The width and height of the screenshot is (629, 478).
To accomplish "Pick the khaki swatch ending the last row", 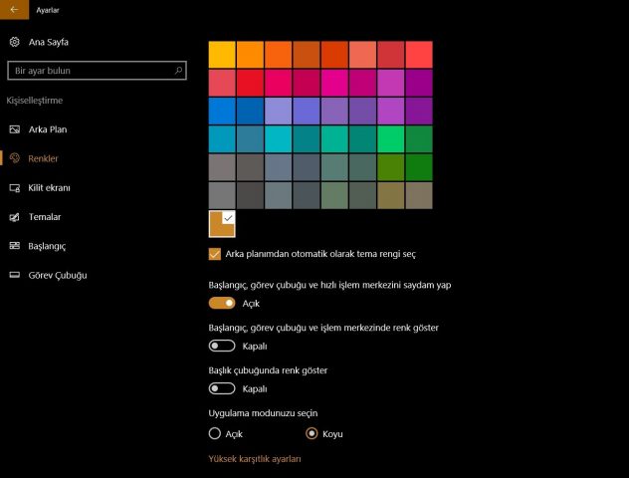I will point(419,195).
